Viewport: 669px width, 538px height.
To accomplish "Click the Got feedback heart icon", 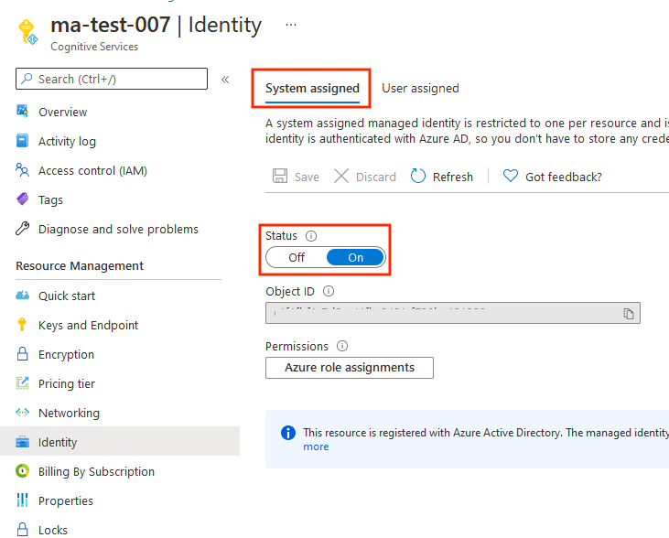I will pyautogui.click(x=511, y=177).
